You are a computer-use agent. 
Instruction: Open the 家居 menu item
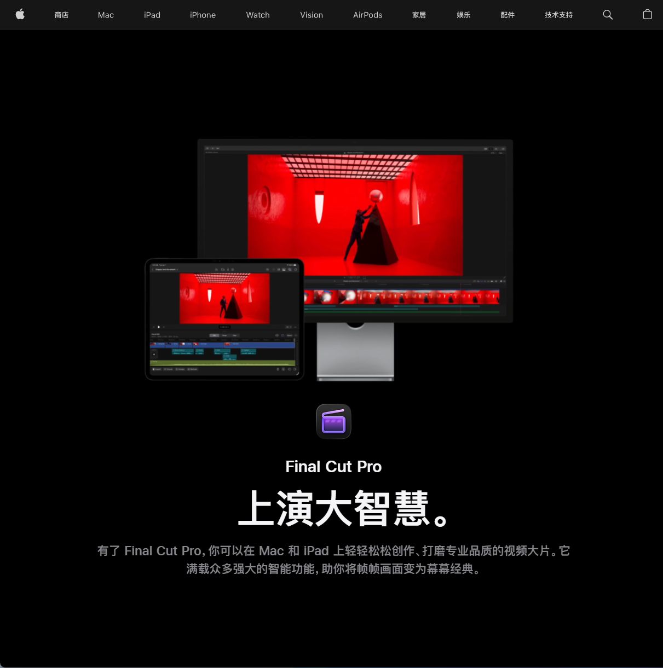[x=419, y=15]
